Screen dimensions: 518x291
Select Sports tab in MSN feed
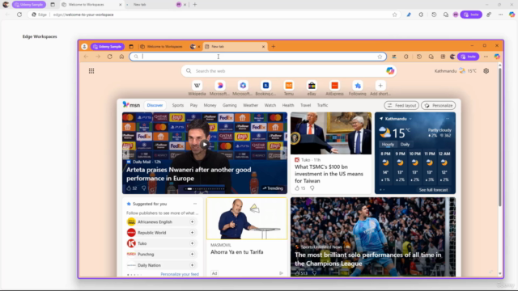coord(178,105)
